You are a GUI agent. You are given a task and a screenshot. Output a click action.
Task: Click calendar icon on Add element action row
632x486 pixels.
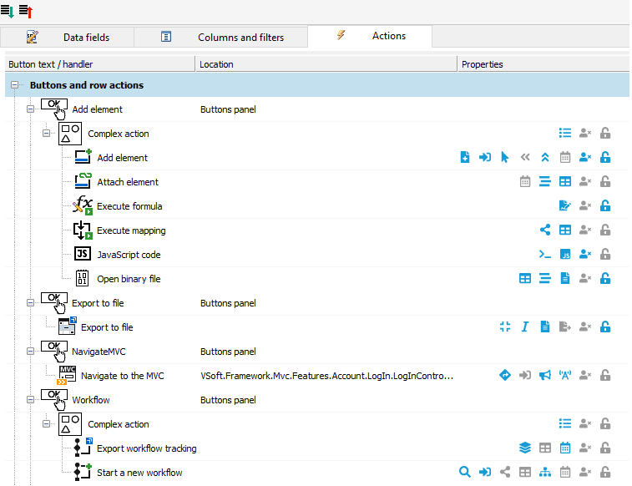point(565,157)
